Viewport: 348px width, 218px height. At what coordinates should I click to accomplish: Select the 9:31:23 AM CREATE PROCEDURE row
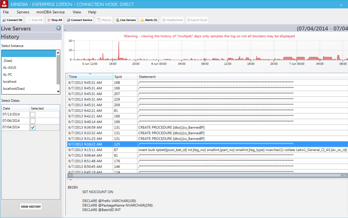208,139
